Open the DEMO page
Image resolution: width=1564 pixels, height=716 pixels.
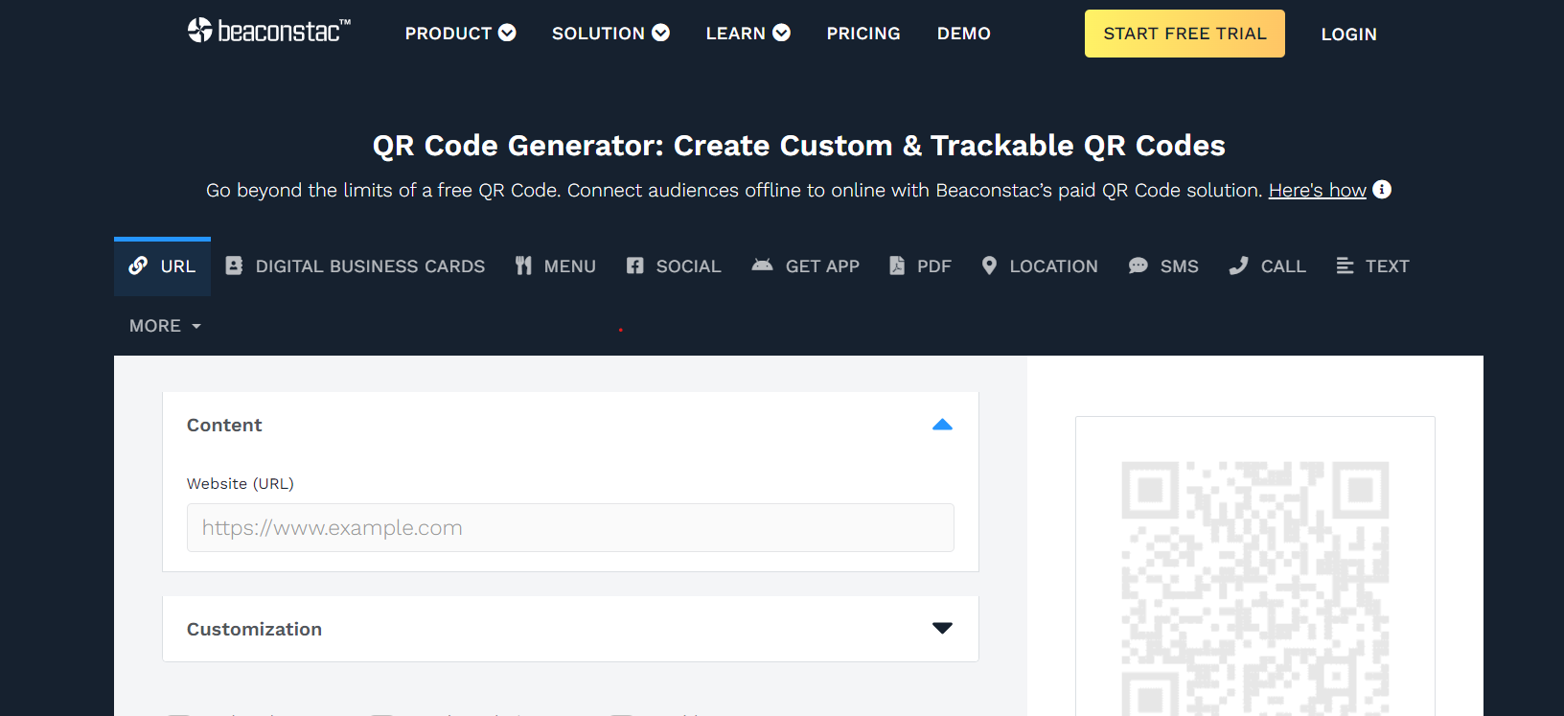point(964,34)
